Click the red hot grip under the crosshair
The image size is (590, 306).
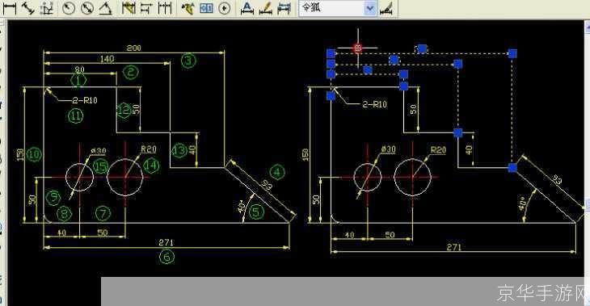pos(358,48)
